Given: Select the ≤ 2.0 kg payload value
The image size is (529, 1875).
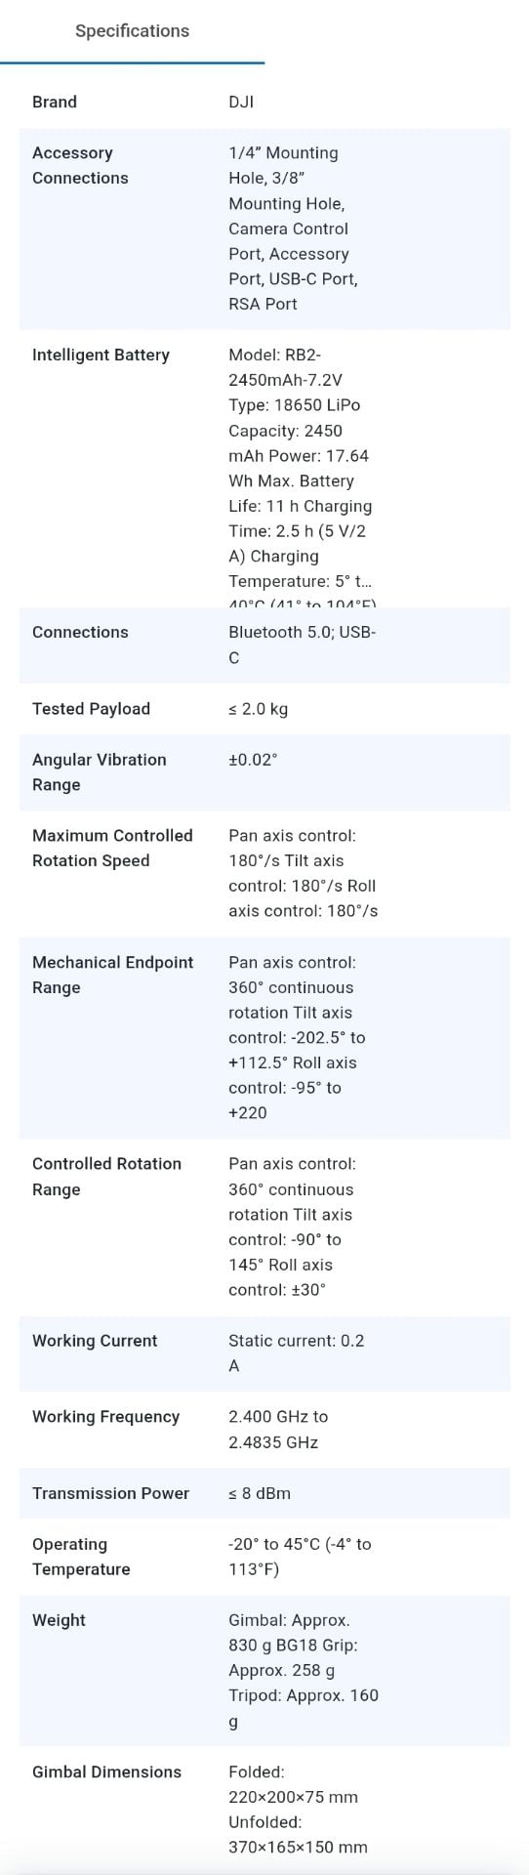Looking at the screenshot, I should pos(259,708).
